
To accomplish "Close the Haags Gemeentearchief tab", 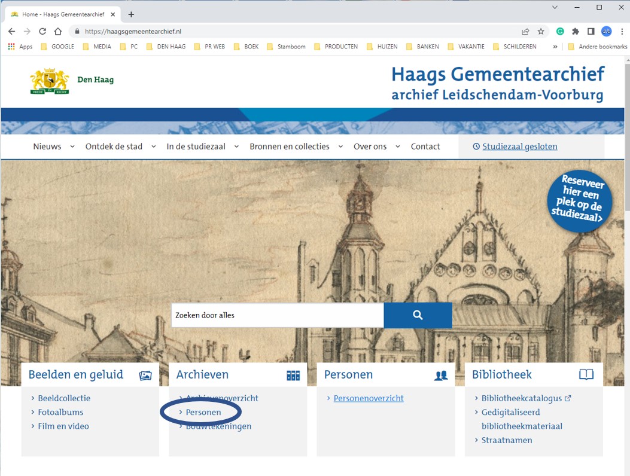I will [x=113, y=14].
